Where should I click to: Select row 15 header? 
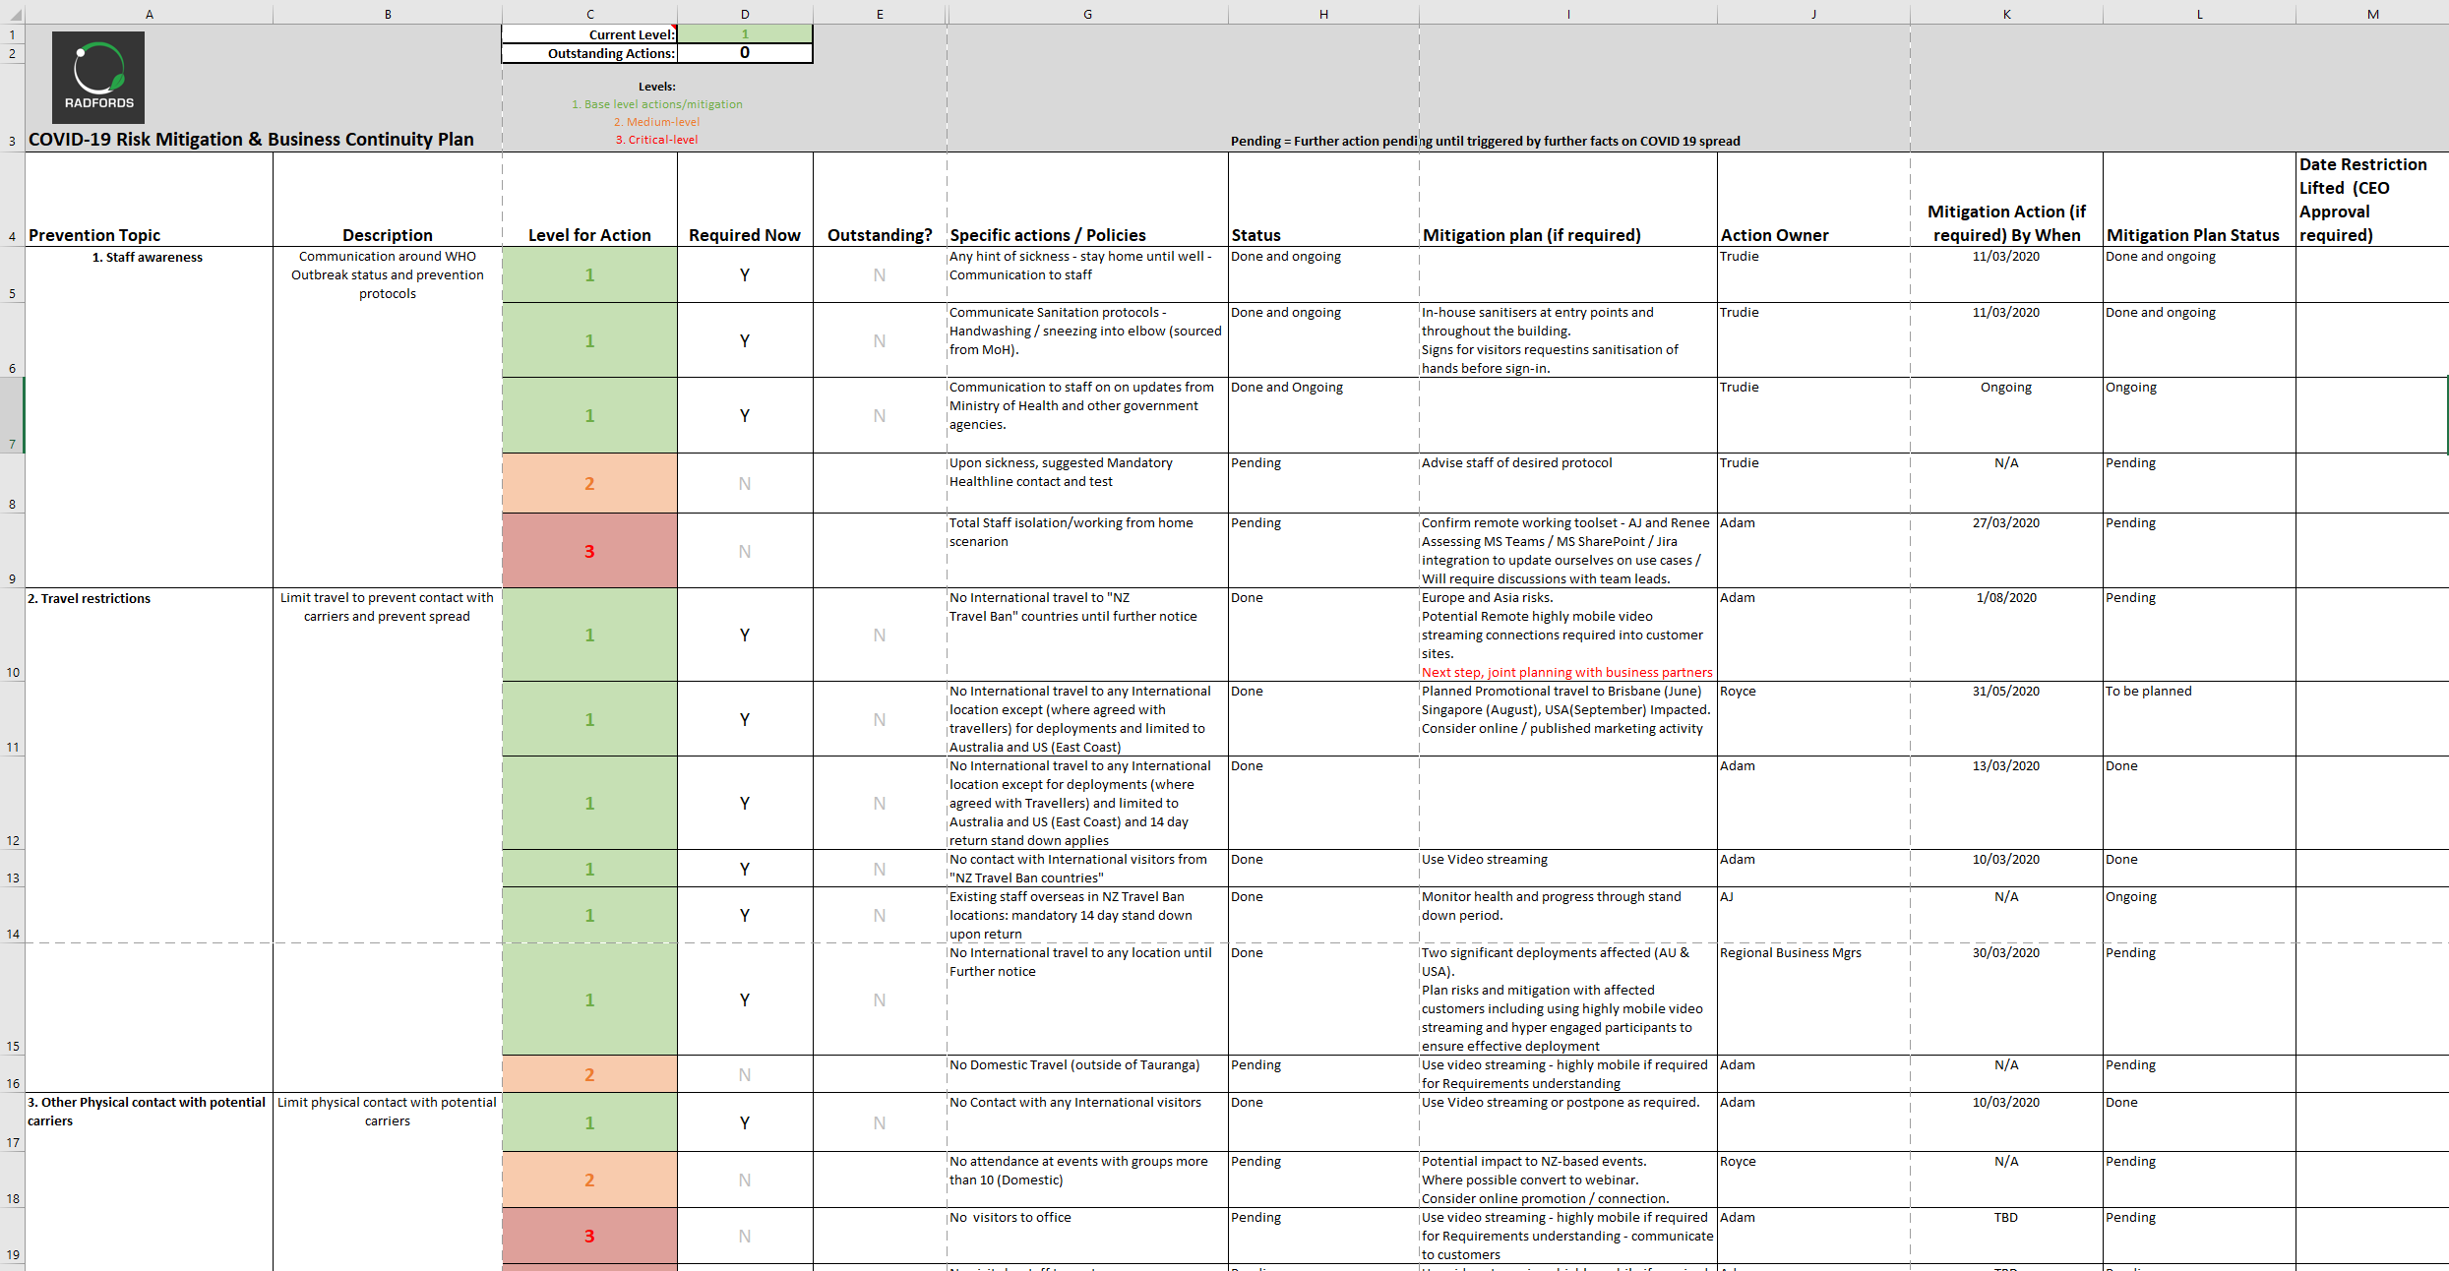(12, 999)
